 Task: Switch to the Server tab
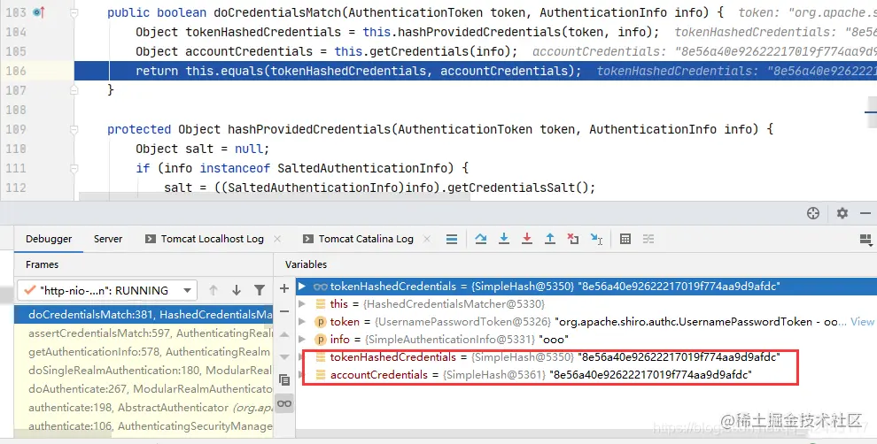pos(108,239)
